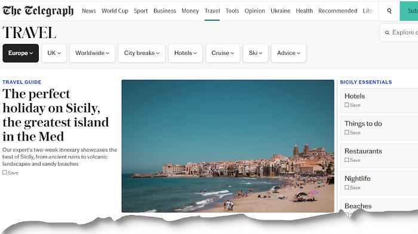Open the Nightlife essentials card

click(x=379, y=183)
